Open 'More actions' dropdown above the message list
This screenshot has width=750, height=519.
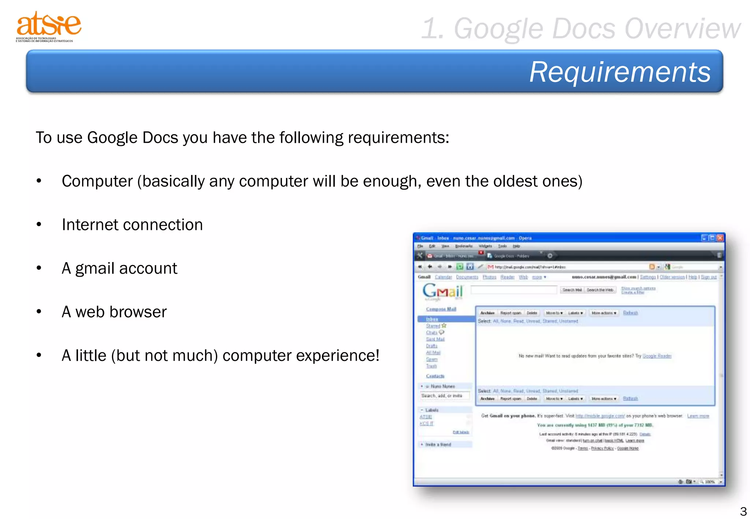tap(604, 313)
